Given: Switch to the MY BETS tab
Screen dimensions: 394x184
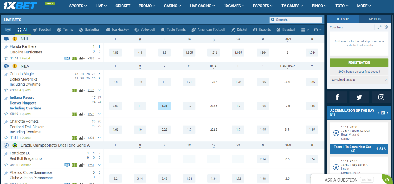Looking at the screenshot, I should coord(375,19).
